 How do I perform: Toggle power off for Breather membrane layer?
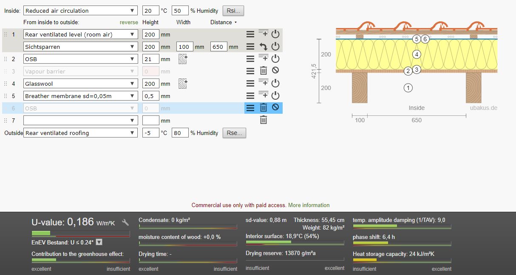click(275, 96)
